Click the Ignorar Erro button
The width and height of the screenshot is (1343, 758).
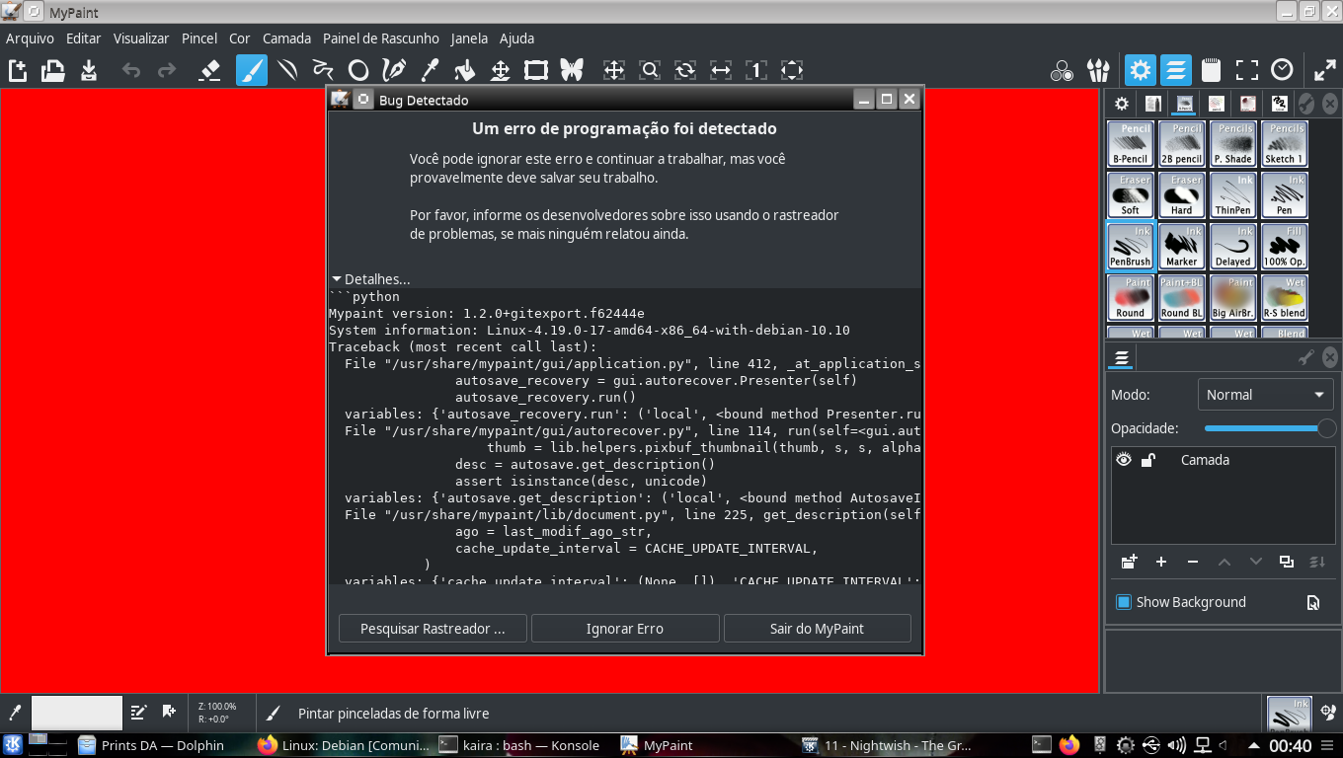click(x=625, y=629)
